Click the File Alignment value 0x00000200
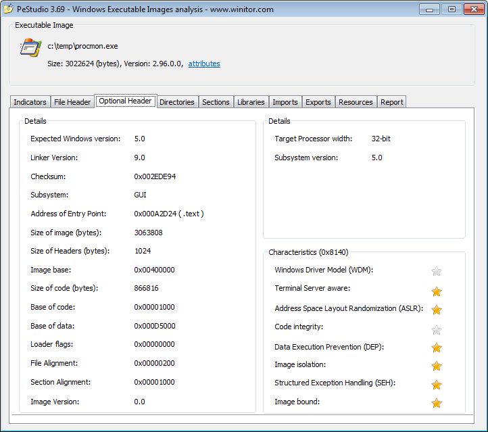This screenshot has width=488, height=432. click(x=154, y=363)
